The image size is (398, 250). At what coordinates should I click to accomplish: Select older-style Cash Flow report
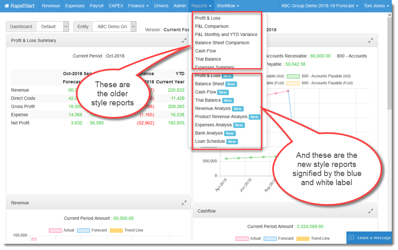(x=205, y=51)
